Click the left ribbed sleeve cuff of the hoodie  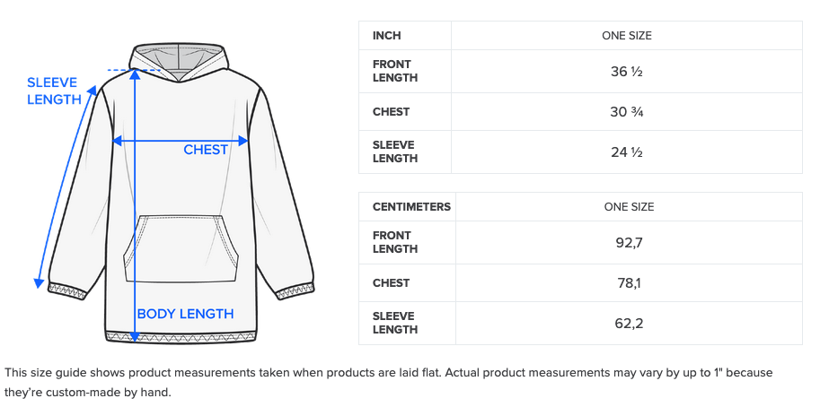(x=69, y=290)
